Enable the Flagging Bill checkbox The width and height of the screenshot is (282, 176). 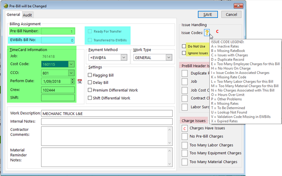pos(90,75)
